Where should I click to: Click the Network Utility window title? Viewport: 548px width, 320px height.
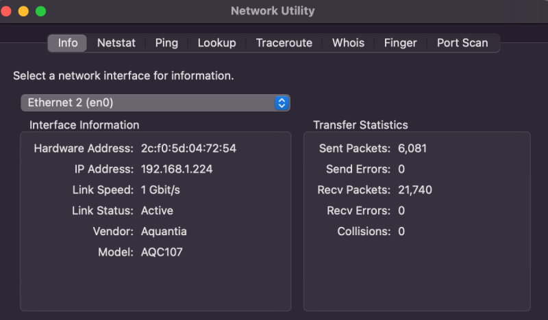273,12
